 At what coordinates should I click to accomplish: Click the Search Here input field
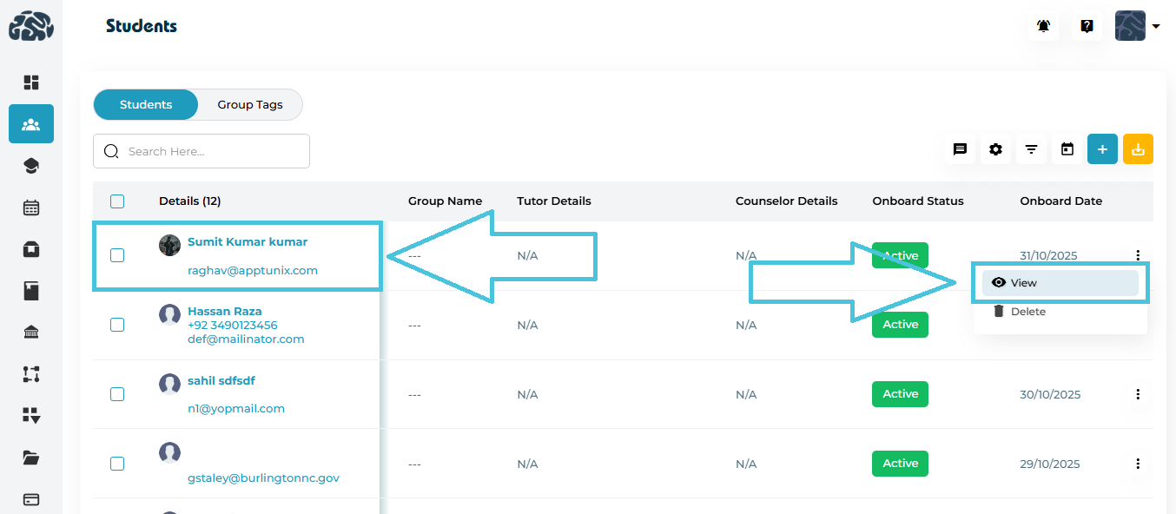[213, 151]
